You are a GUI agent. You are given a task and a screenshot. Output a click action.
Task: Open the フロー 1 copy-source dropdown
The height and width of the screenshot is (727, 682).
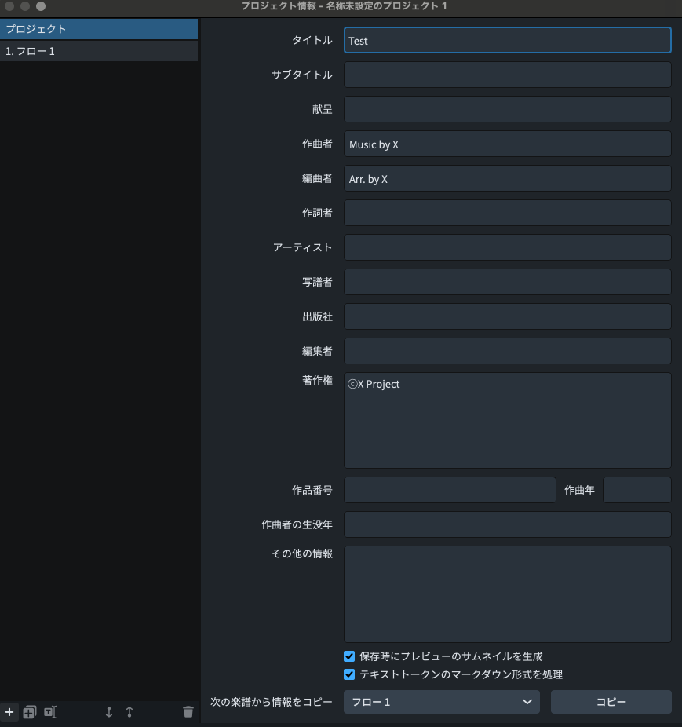pyautogui.click(x=441, y=702)
